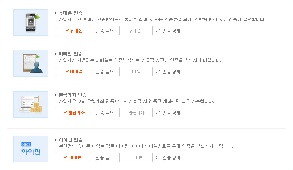Click the withdrawal account coins icon
The image size is (293, 170).
30,104
